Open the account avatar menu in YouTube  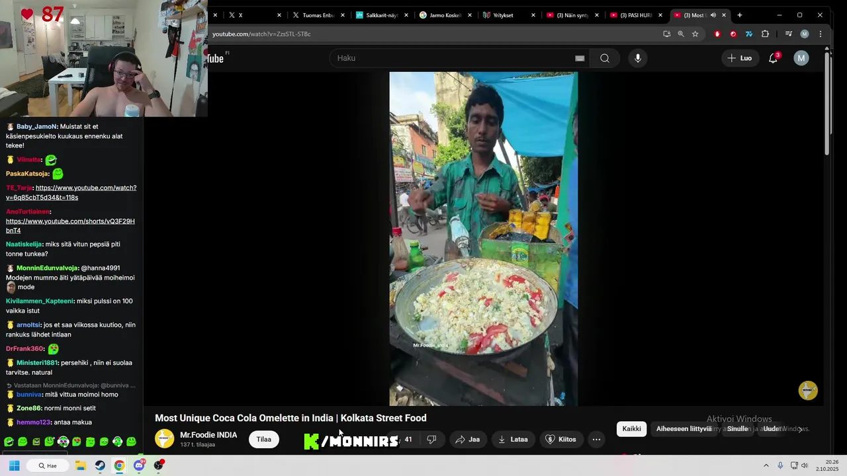point(801,58)
